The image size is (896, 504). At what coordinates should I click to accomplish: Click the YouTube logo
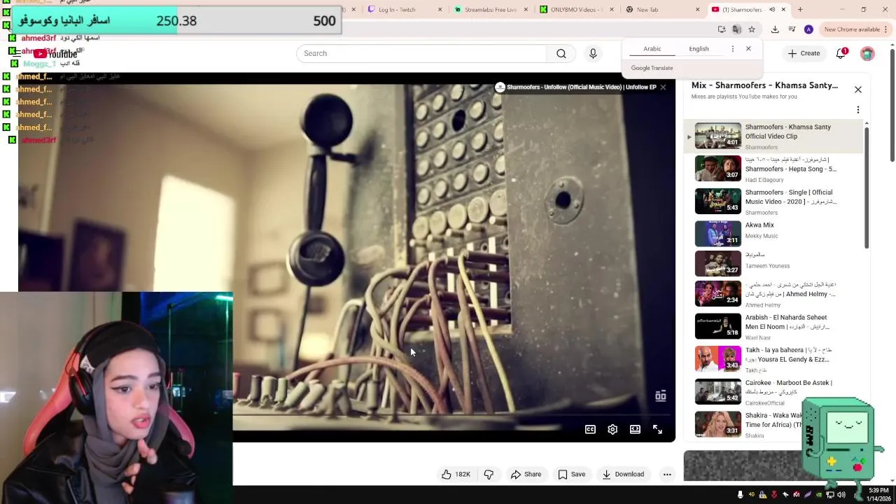click(55, 54)
